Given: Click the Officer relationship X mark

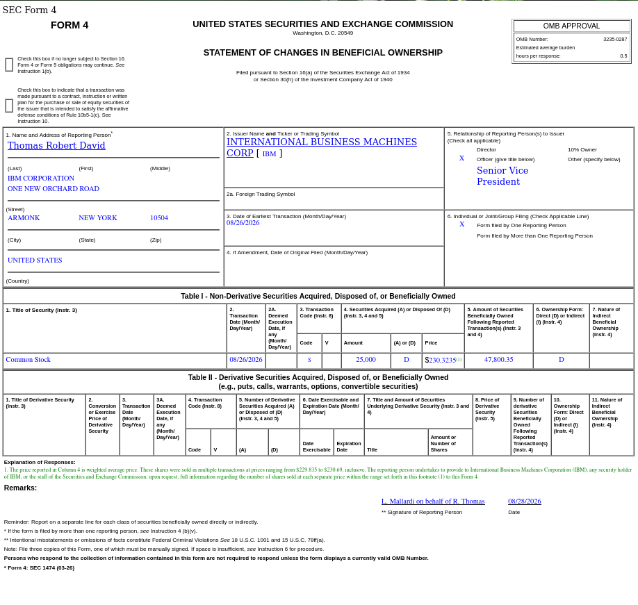Looking at the screenshot, I should pyautogui.click(x=461, y=158).
